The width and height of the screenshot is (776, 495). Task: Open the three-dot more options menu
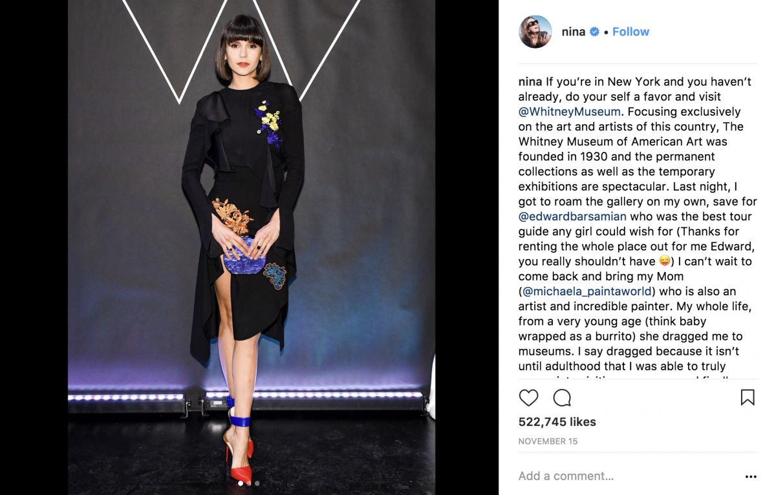751,477
